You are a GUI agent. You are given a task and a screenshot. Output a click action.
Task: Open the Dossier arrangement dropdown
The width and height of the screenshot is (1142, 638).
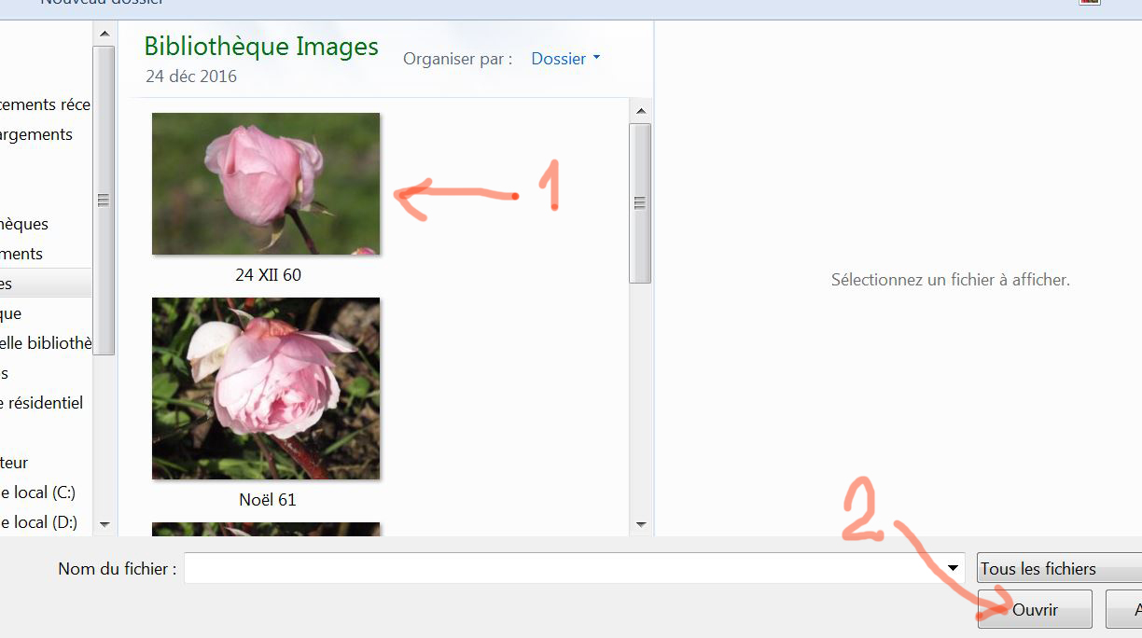point(565,59)
